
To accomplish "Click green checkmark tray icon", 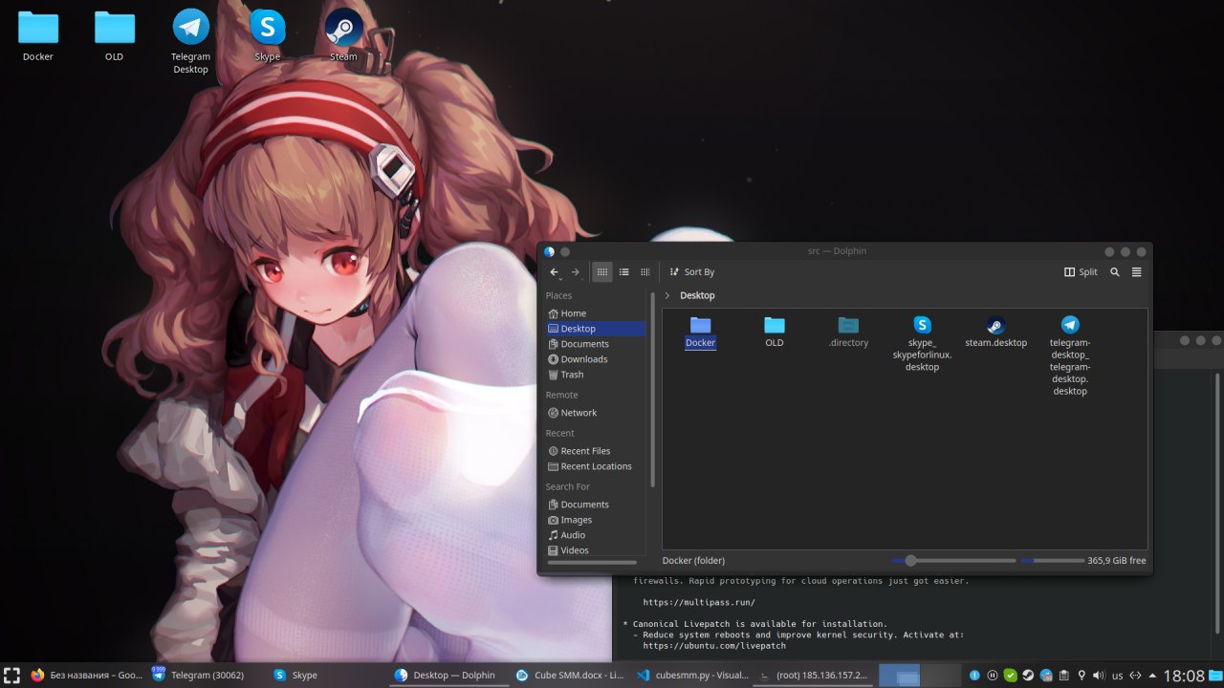I will tap(1010, 676).
